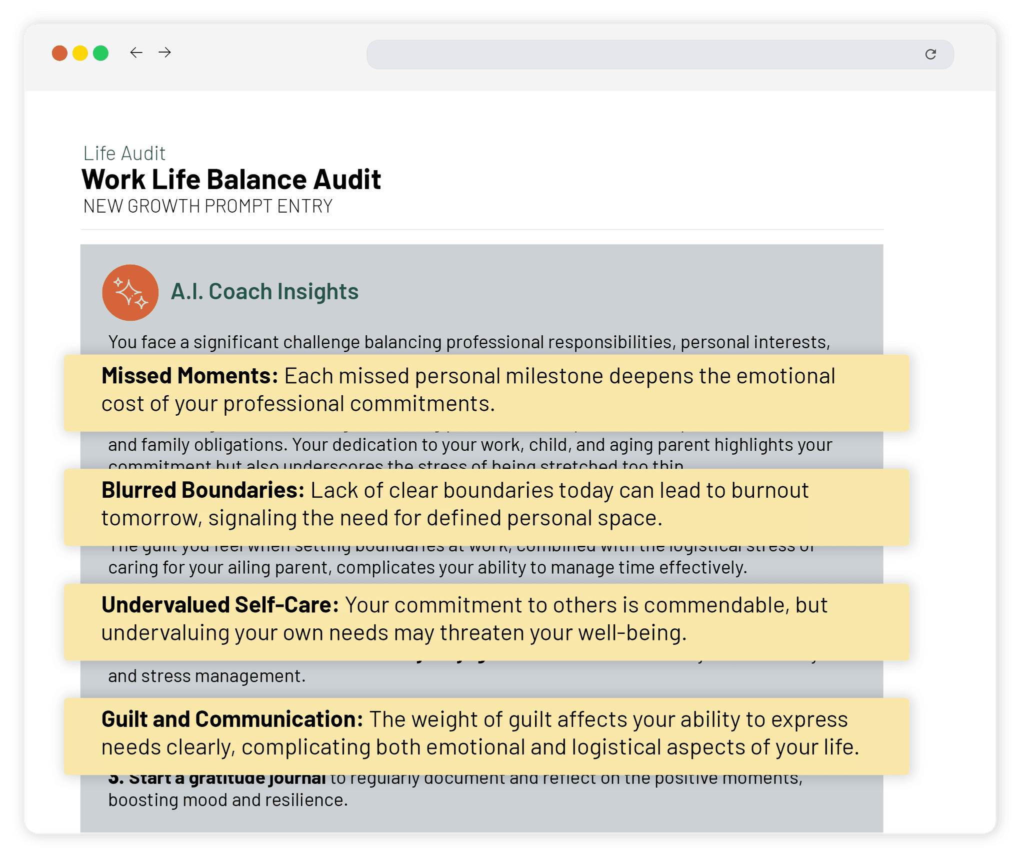
Task: Click the Work Life Balance Audit title
Action: click(231, 180)
